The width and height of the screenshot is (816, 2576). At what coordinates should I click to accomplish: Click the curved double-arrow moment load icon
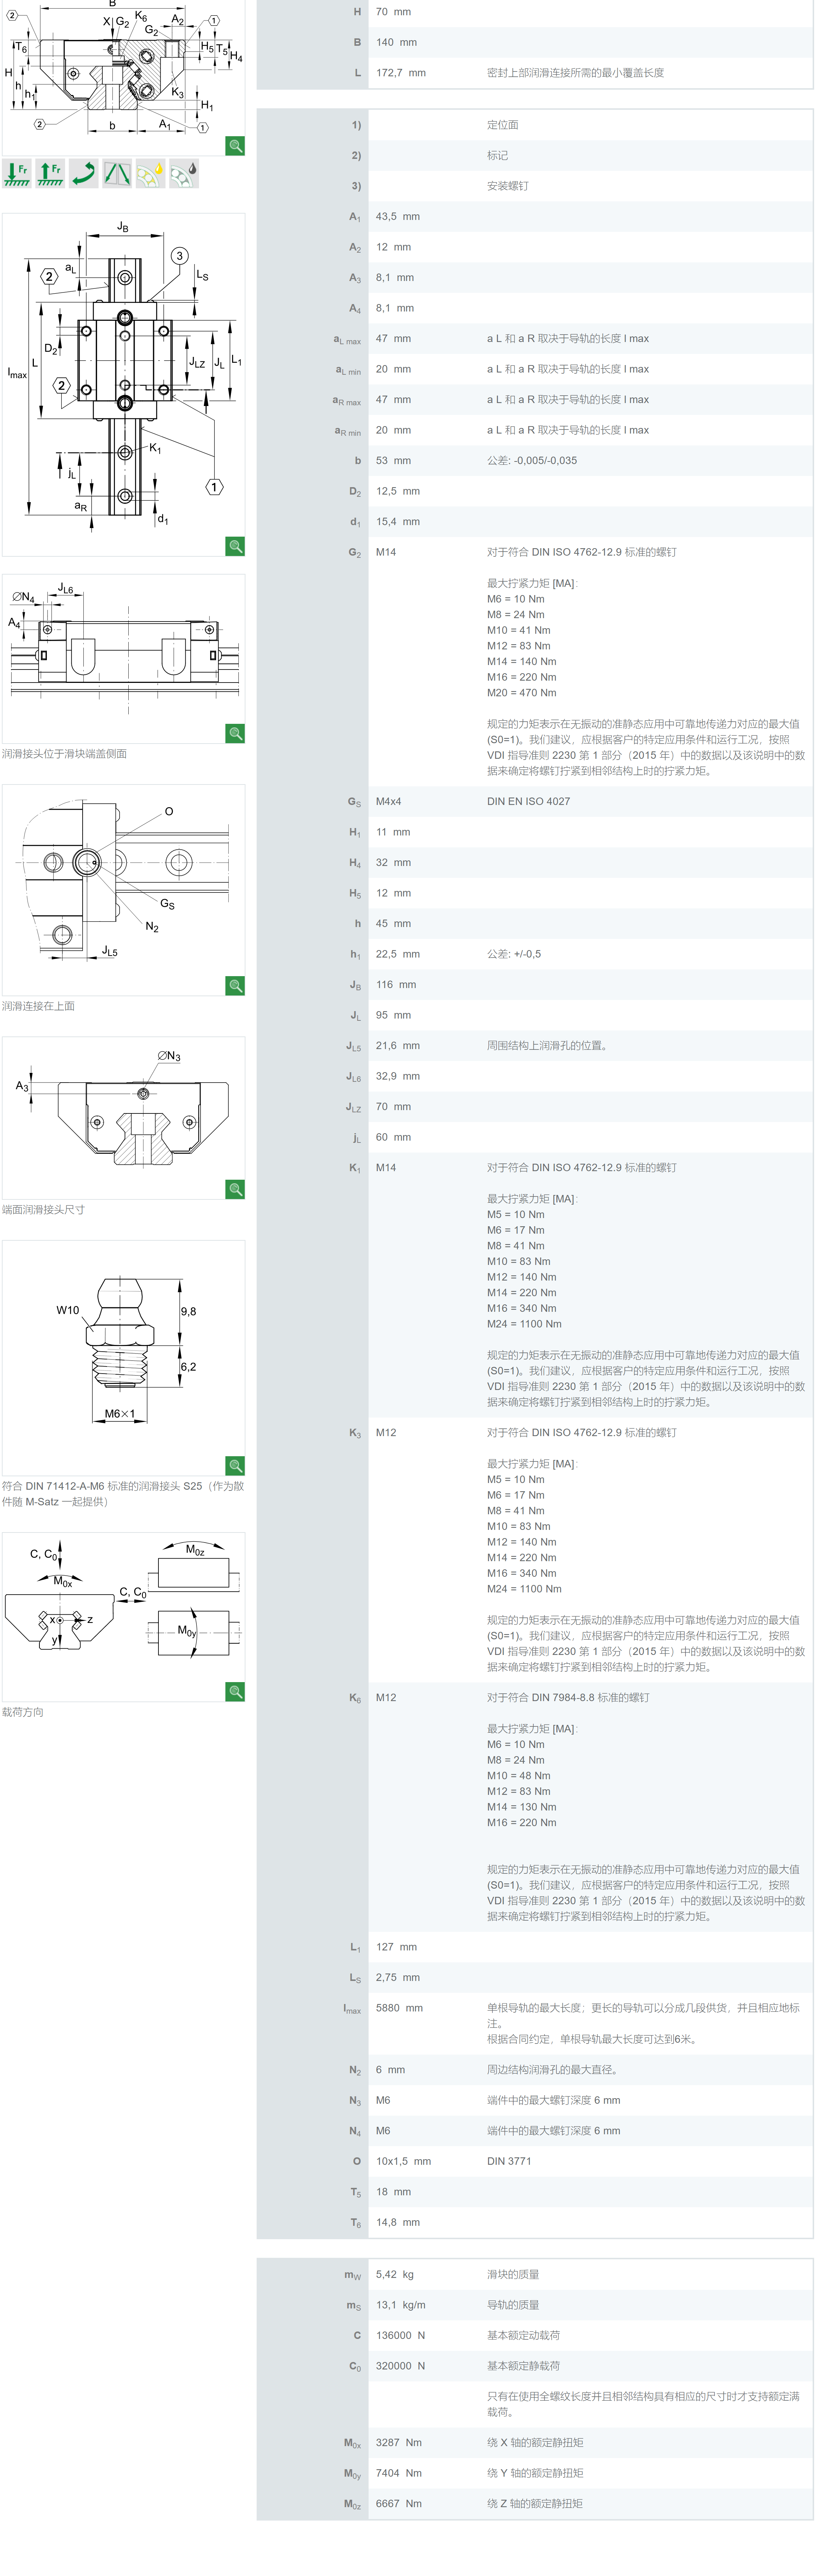click(x=84, y=173)
